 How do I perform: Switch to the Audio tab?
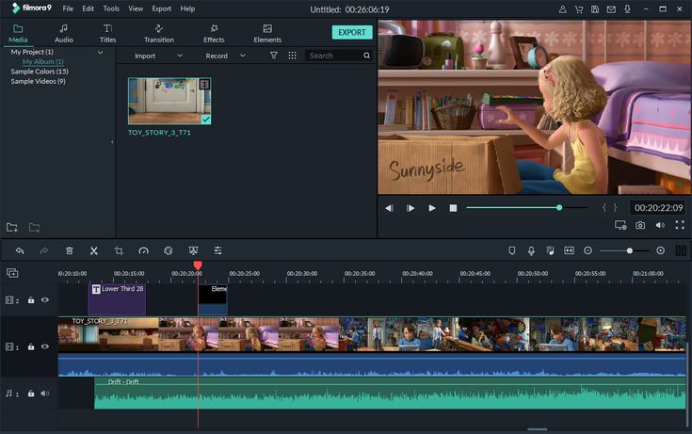click(x=64, y=33)
